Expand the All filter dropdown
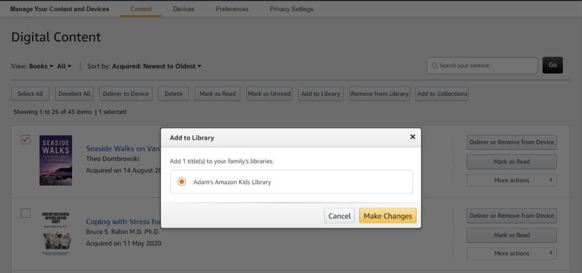 (64, 66)
